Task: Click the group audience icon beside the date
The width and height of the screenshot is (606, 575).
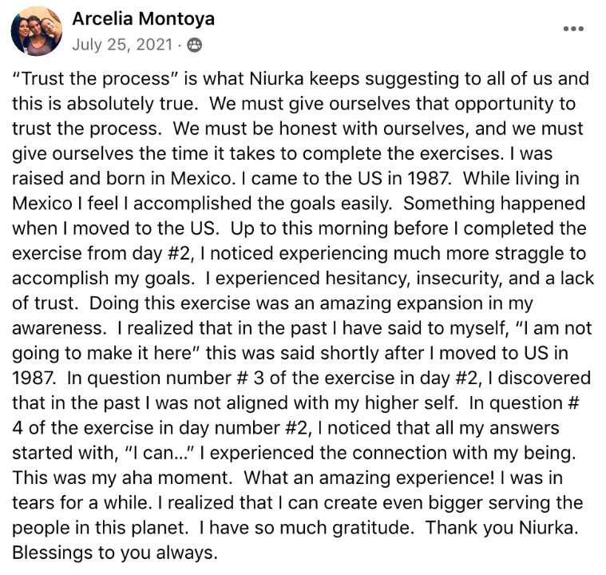Action: pyautogui.click(x=194, y=46)
